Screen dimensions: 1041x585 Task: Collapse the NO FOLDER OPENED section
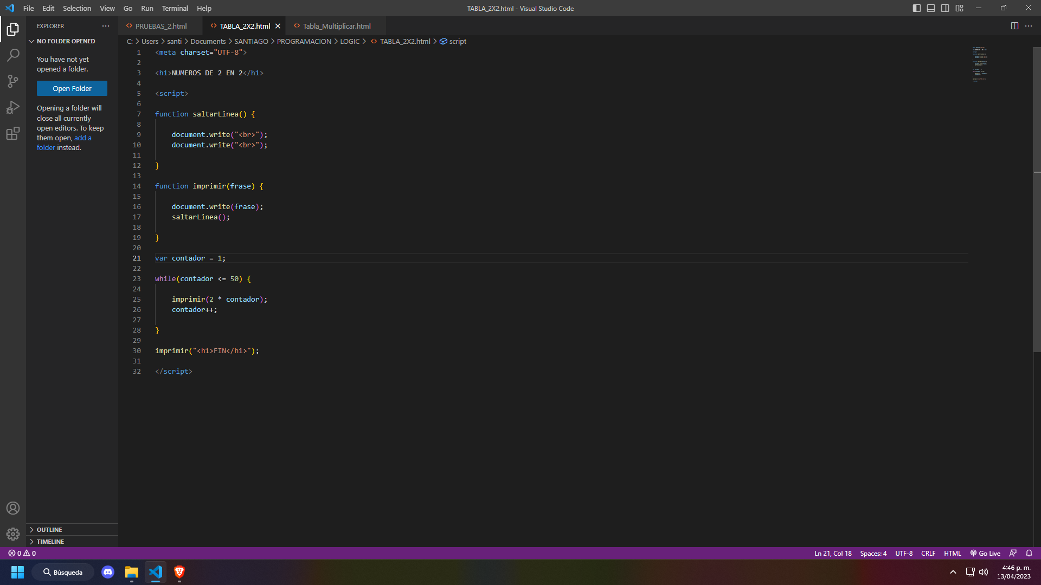72,41
